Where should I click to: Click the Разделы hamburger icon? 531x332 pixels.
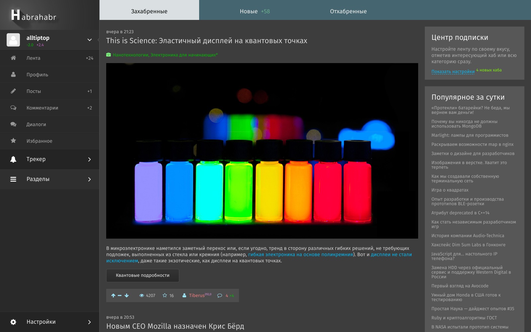(x=13, y=179)
